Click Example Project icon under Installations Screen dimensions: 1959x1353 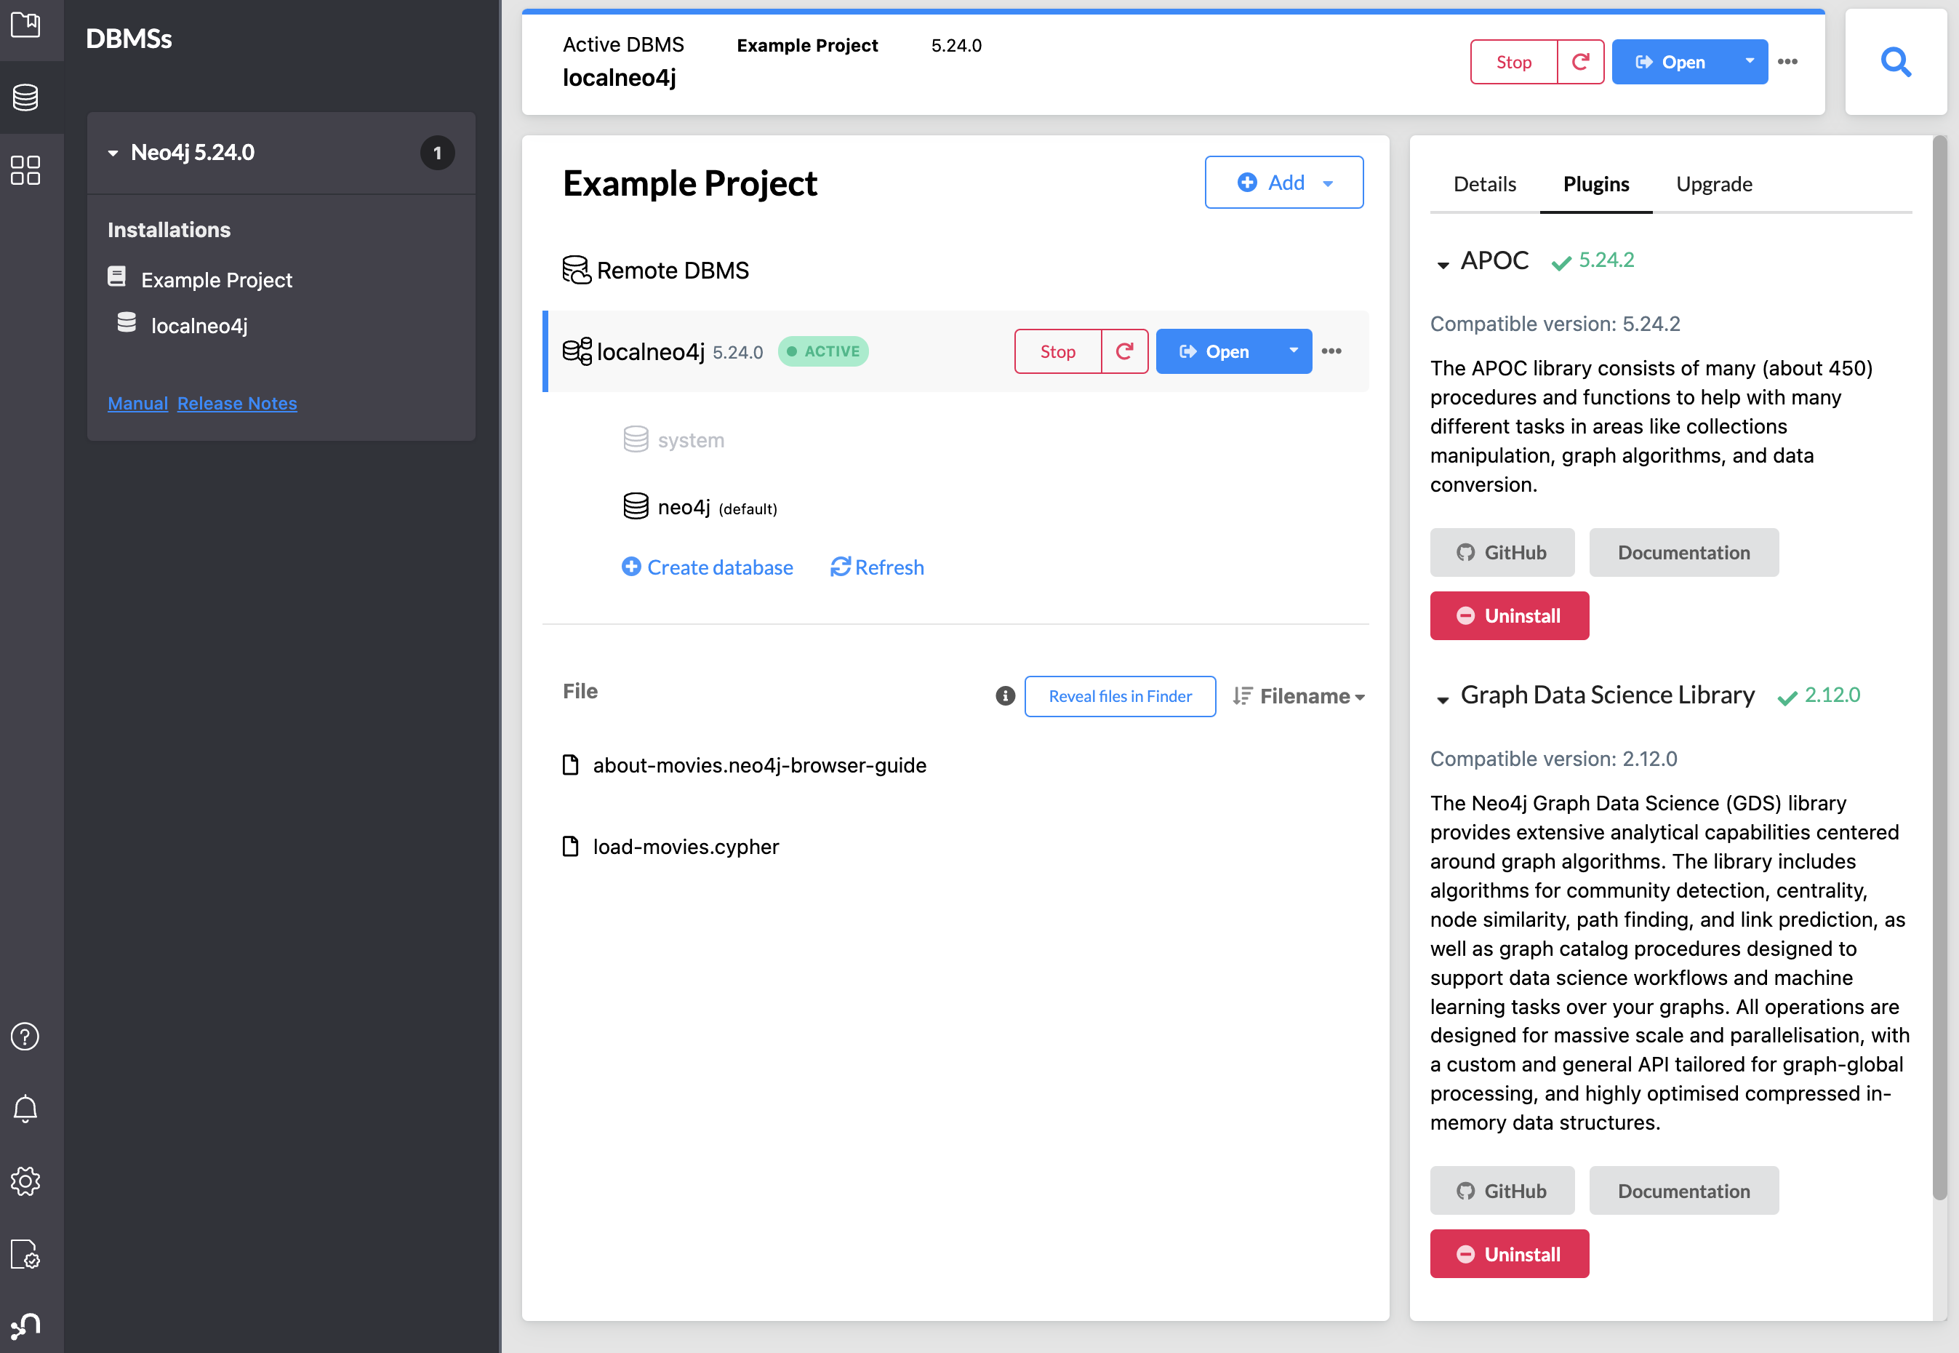(117, 276)
